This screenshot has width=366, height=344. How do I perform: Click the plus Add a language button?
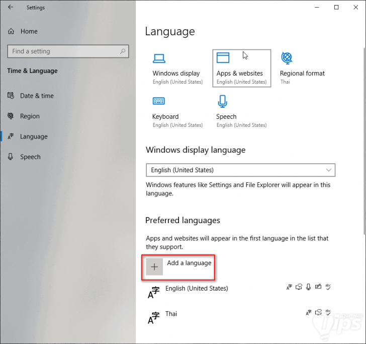pyautogui.click(x=154, y=267)
